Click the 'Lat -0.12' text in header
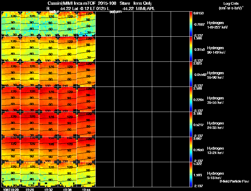This screenshot has width=251, height=191. 81,9
